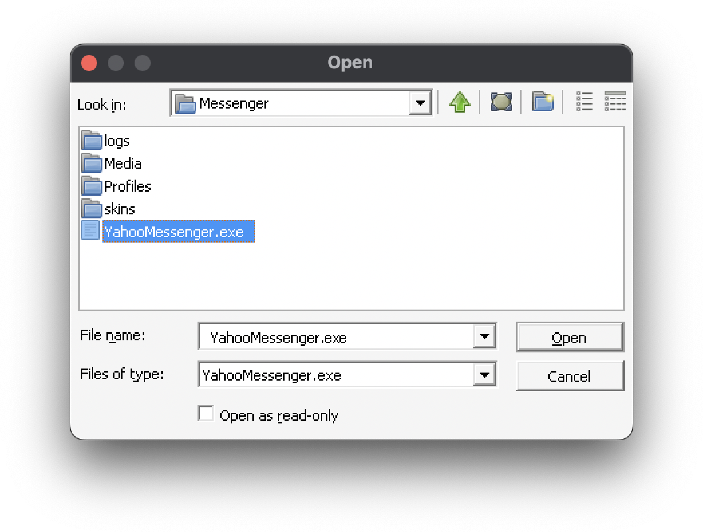Select the skins folder icon
Screen dimensions: 703x532
[x=91, y=208]
